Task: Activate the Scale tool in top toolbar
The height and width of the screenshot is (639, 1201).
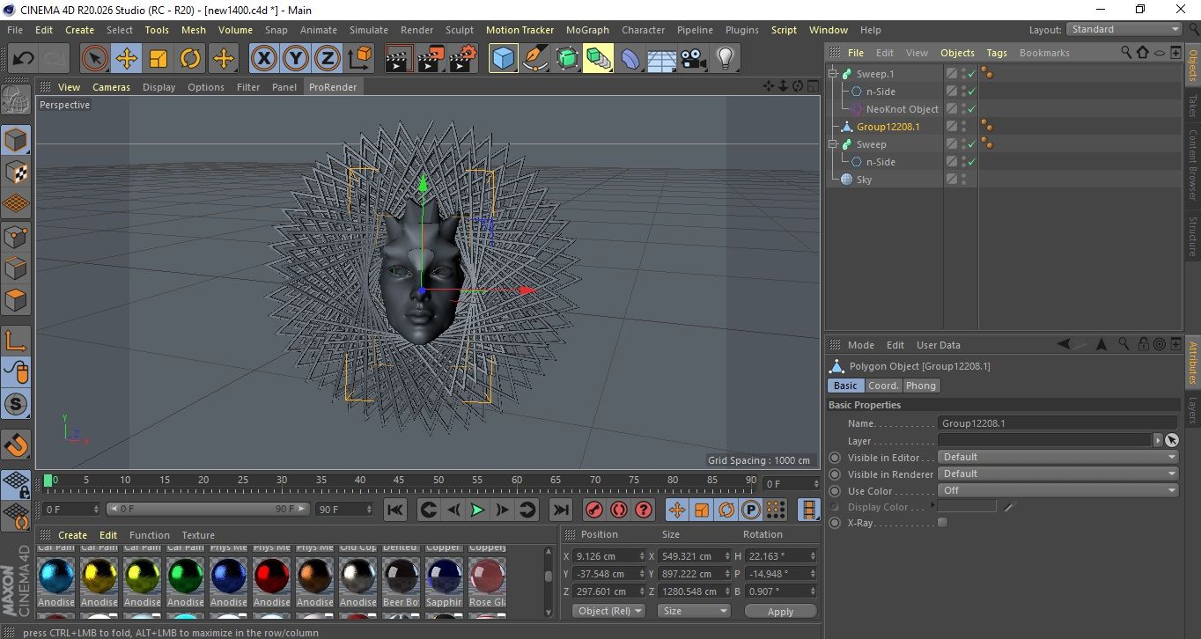Action: pos(158,59)
